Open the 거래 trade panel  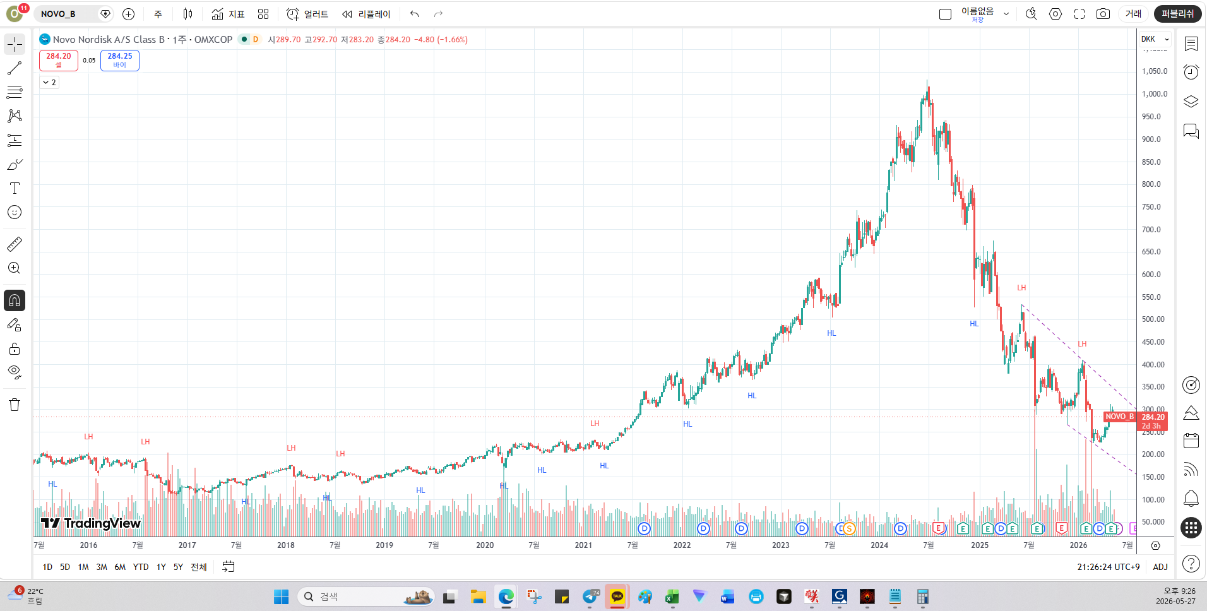pos(1134,14)
